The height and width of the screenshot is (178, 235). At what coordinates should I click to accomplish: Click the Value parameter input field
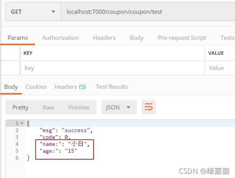click(x=220, y=68)
